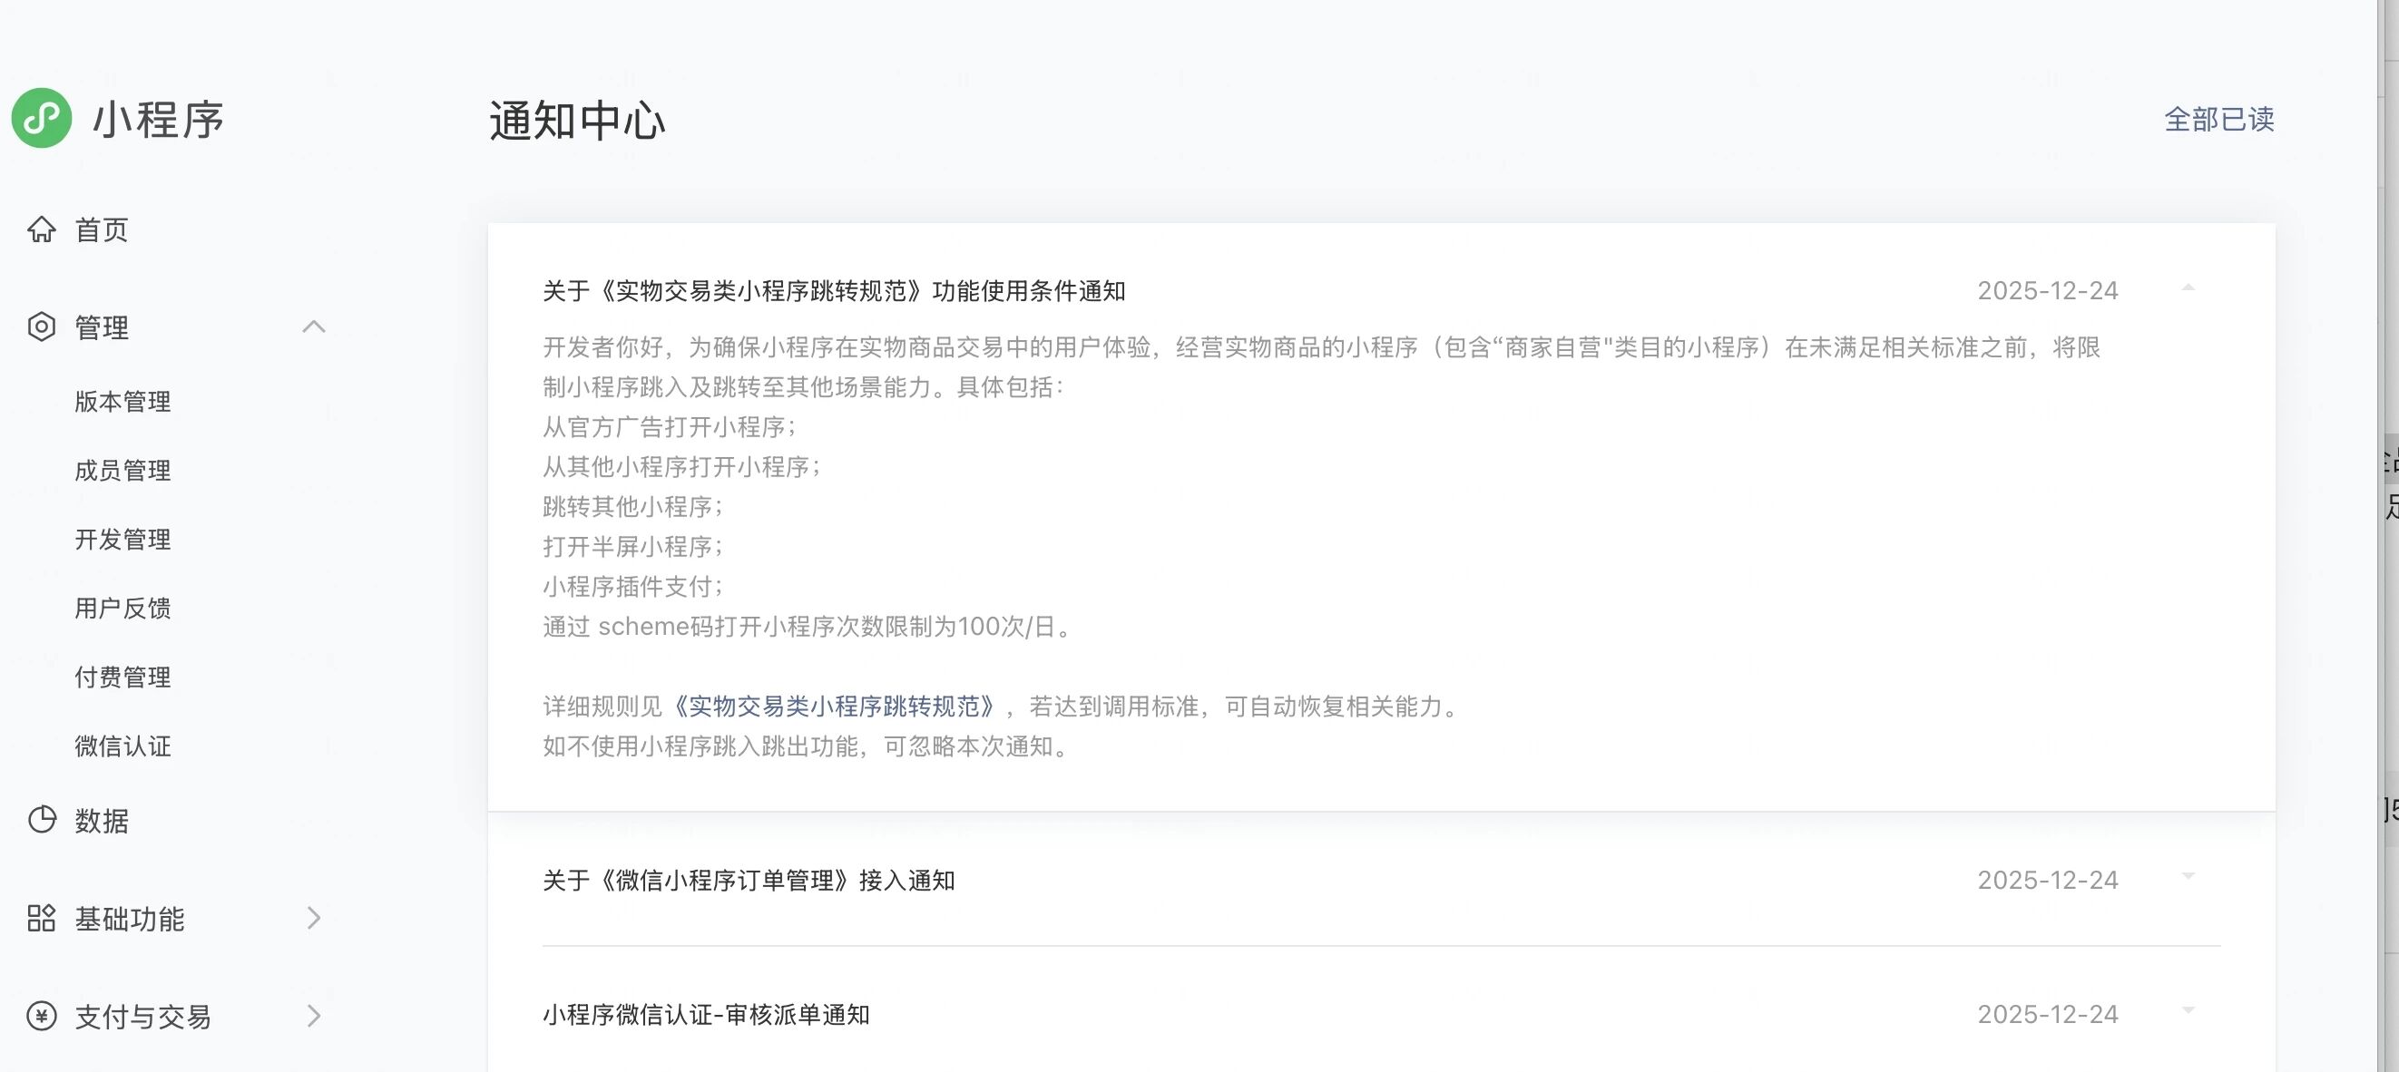
Task: Expand the 支付与交易 submenu arrow
Action: click(x=314, y=1016)
